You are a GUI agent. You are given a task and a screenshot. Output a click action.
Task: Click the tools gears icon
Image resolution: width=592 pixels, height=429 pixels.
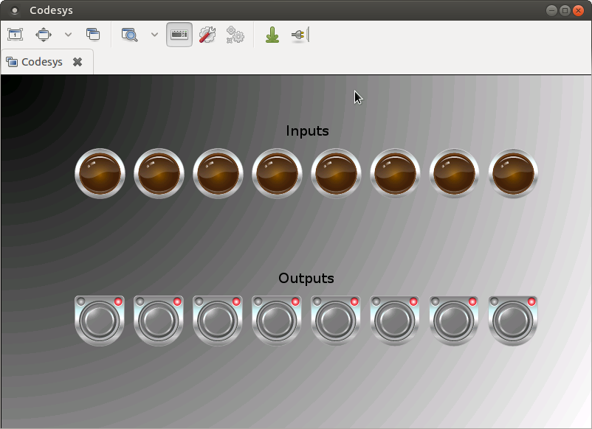pyautogui.click(x=235, y=35)
